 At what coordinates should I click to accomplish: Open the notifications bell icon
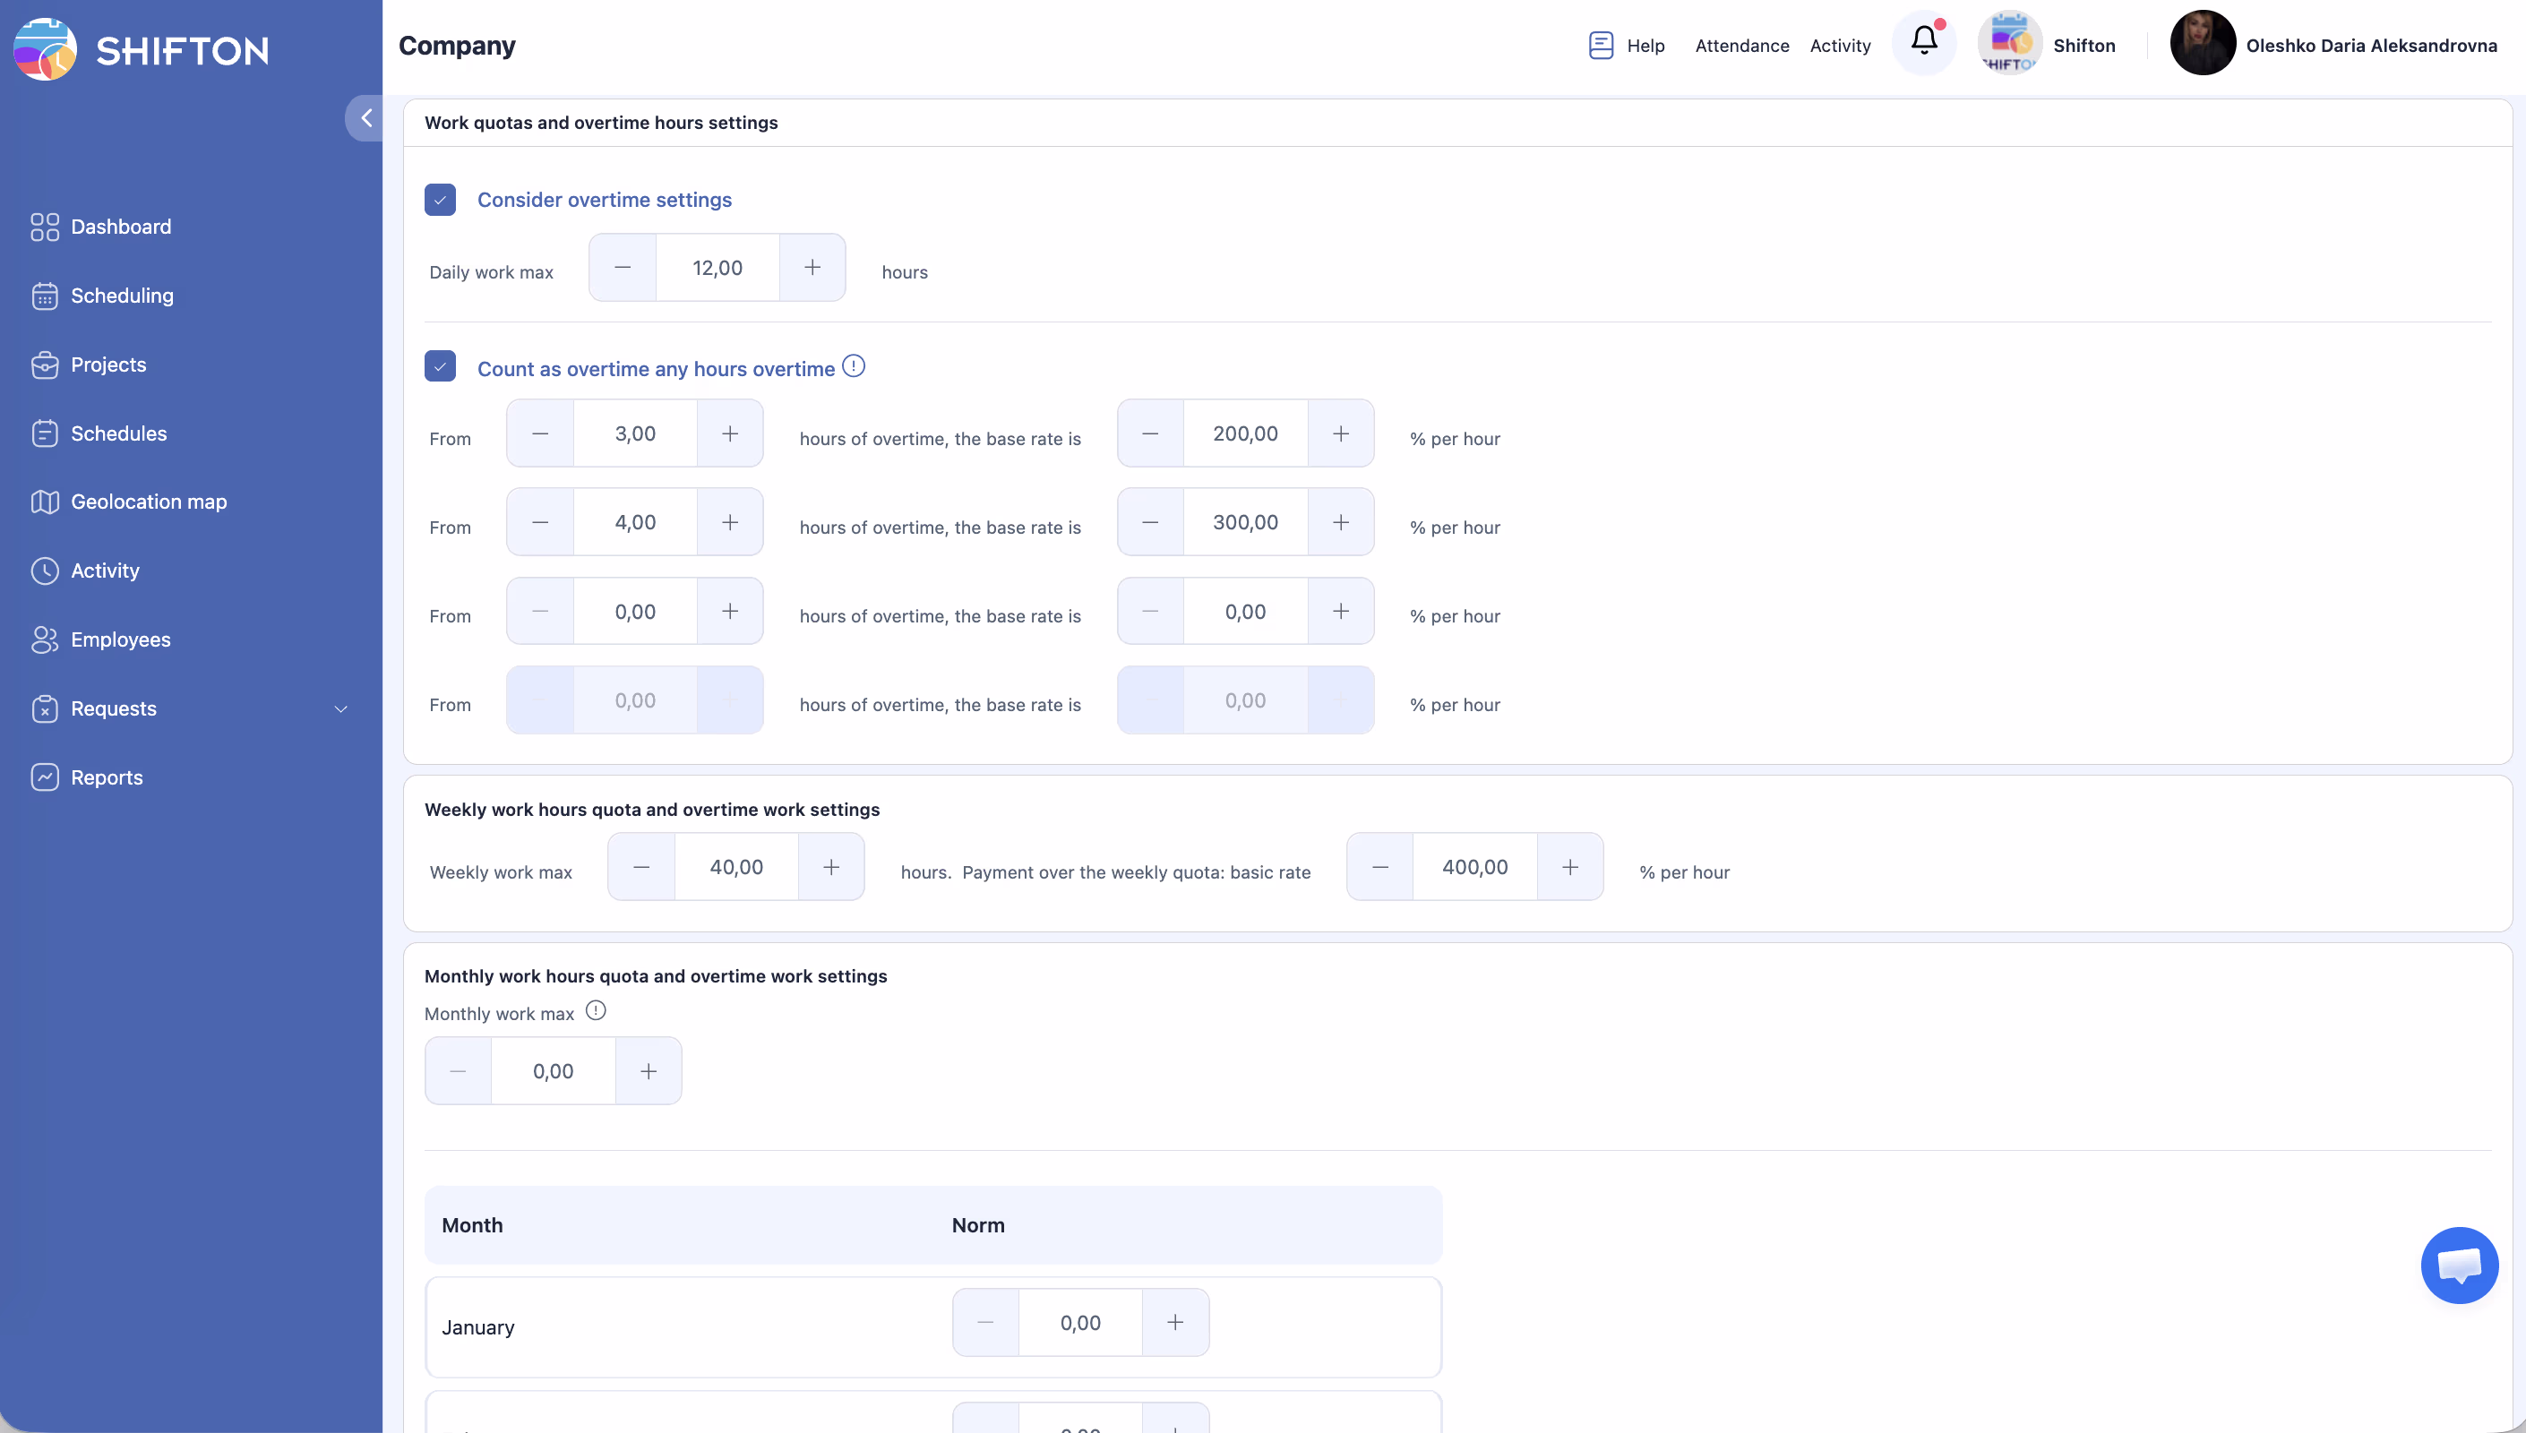[x=1924, y=41]
